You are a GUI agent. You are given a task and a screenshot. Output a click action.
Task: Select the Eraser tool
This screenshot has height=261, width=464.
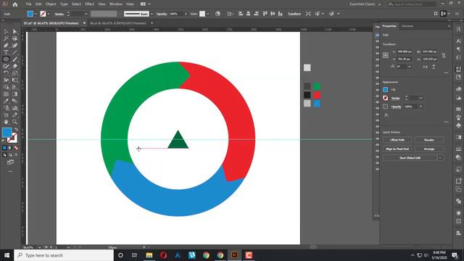click(x=14, y=66)
